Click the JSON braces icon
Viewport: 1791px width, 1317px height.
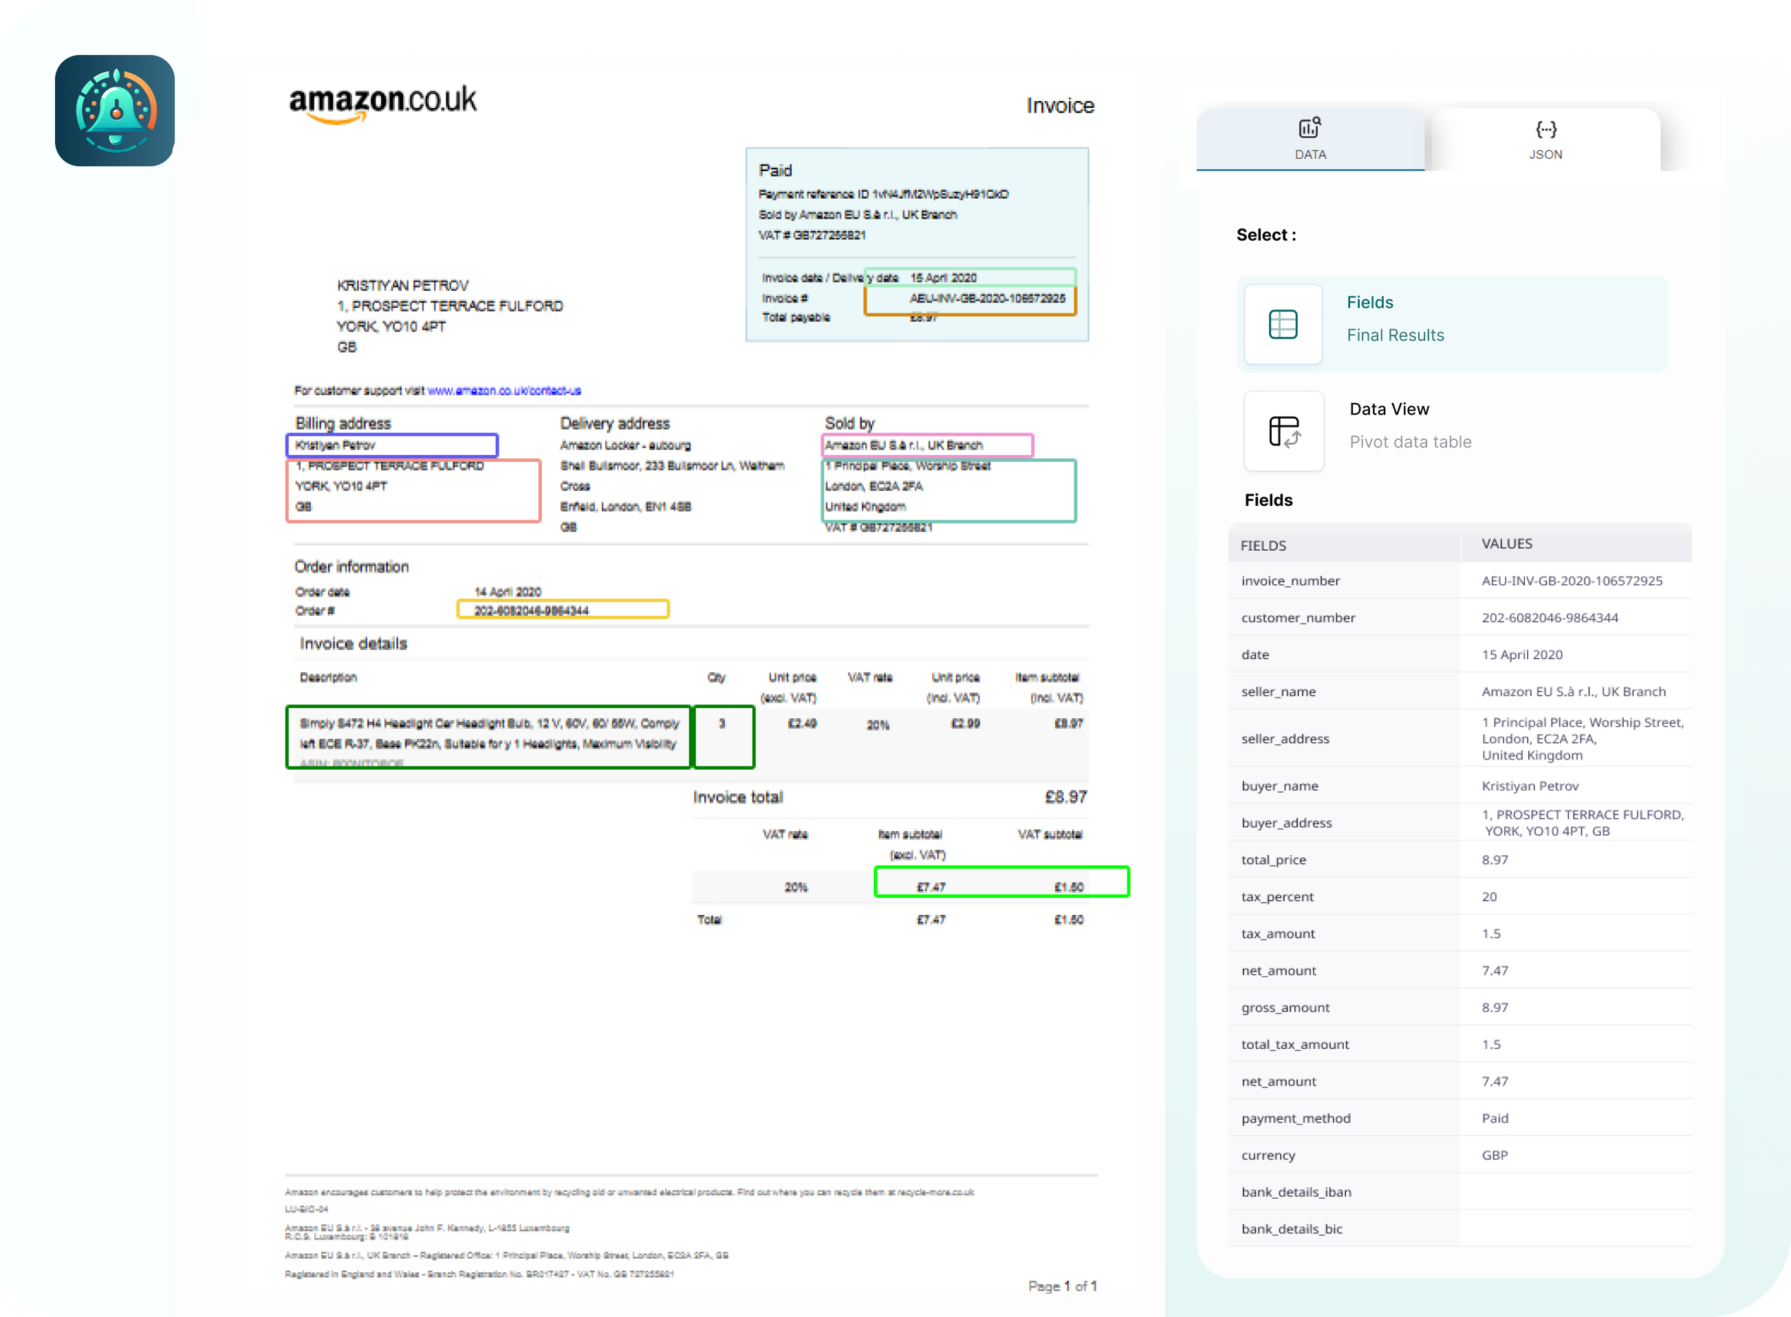(x=1545, y=129)
